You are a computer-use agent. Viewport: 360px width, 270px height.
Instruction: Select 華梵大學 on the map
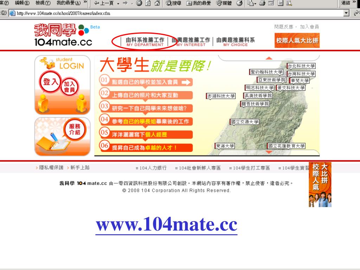(x=300, y=81)
